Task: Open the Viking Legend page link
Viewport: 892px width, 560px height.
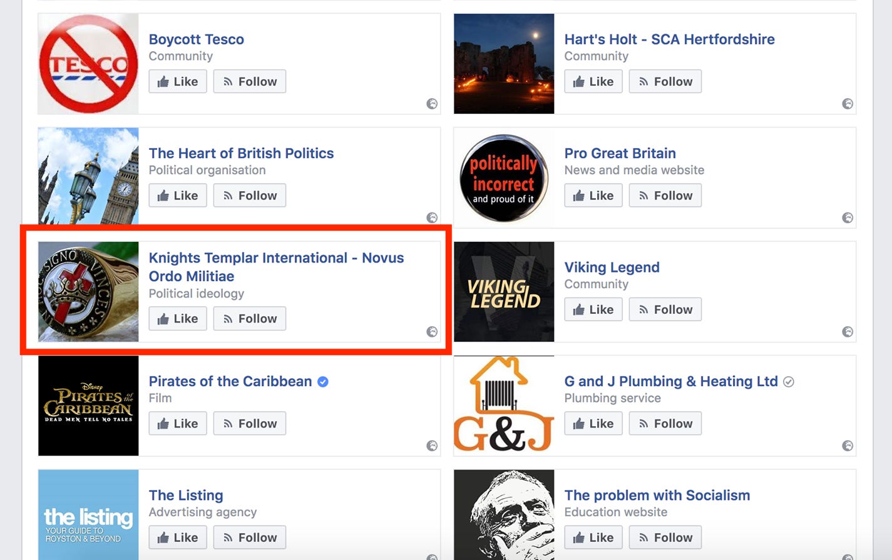Action: point(612,267)
